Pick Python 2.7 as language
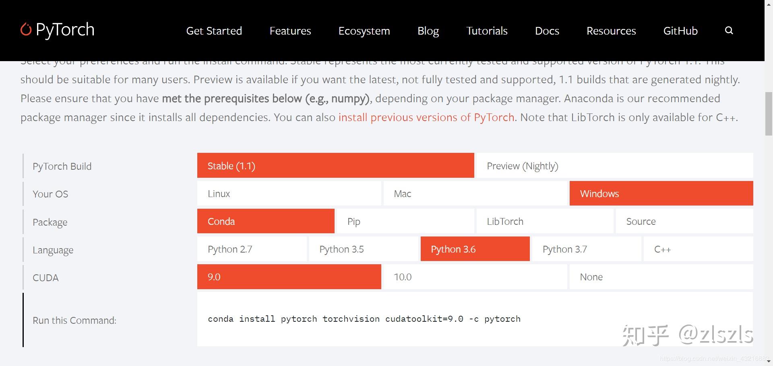 coord(252,249)
